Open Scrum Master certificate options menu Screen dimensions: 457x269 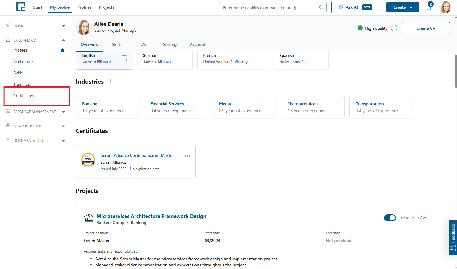(188, 156)
